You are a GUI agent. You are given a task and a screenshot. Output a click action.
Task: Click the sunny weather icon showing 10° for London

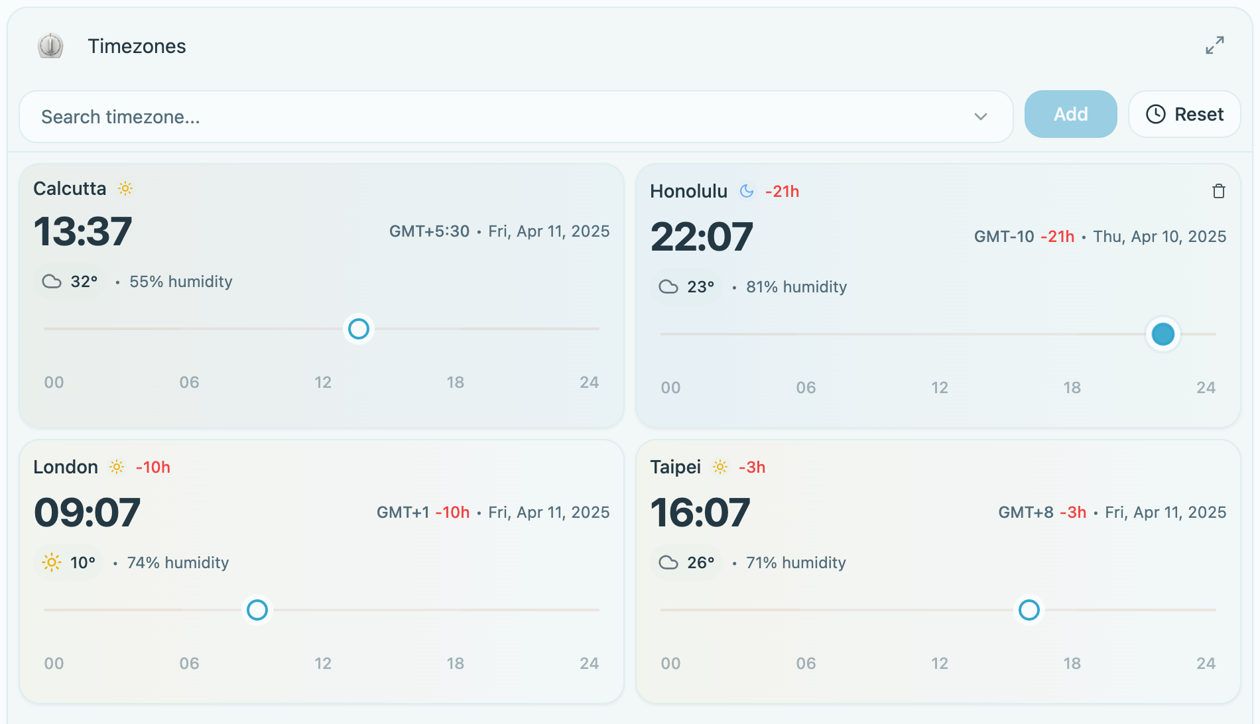[x=51, y=562]
